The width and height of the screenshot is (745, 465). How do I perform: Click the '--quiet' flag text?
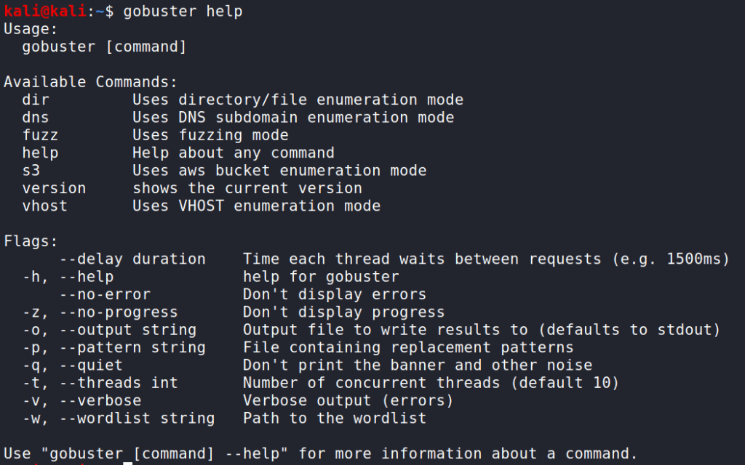[91, 365]
